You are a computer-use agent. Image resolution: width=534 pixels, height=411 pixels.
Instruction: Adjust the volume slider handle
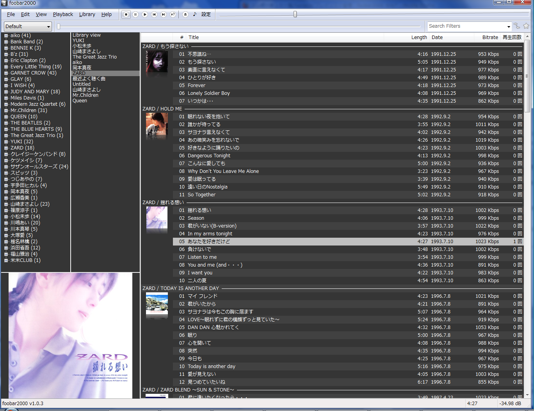click(295, 14)
